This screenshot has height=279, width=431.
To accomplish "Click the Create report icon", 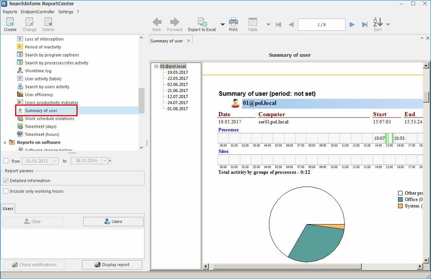I will 10,22.
